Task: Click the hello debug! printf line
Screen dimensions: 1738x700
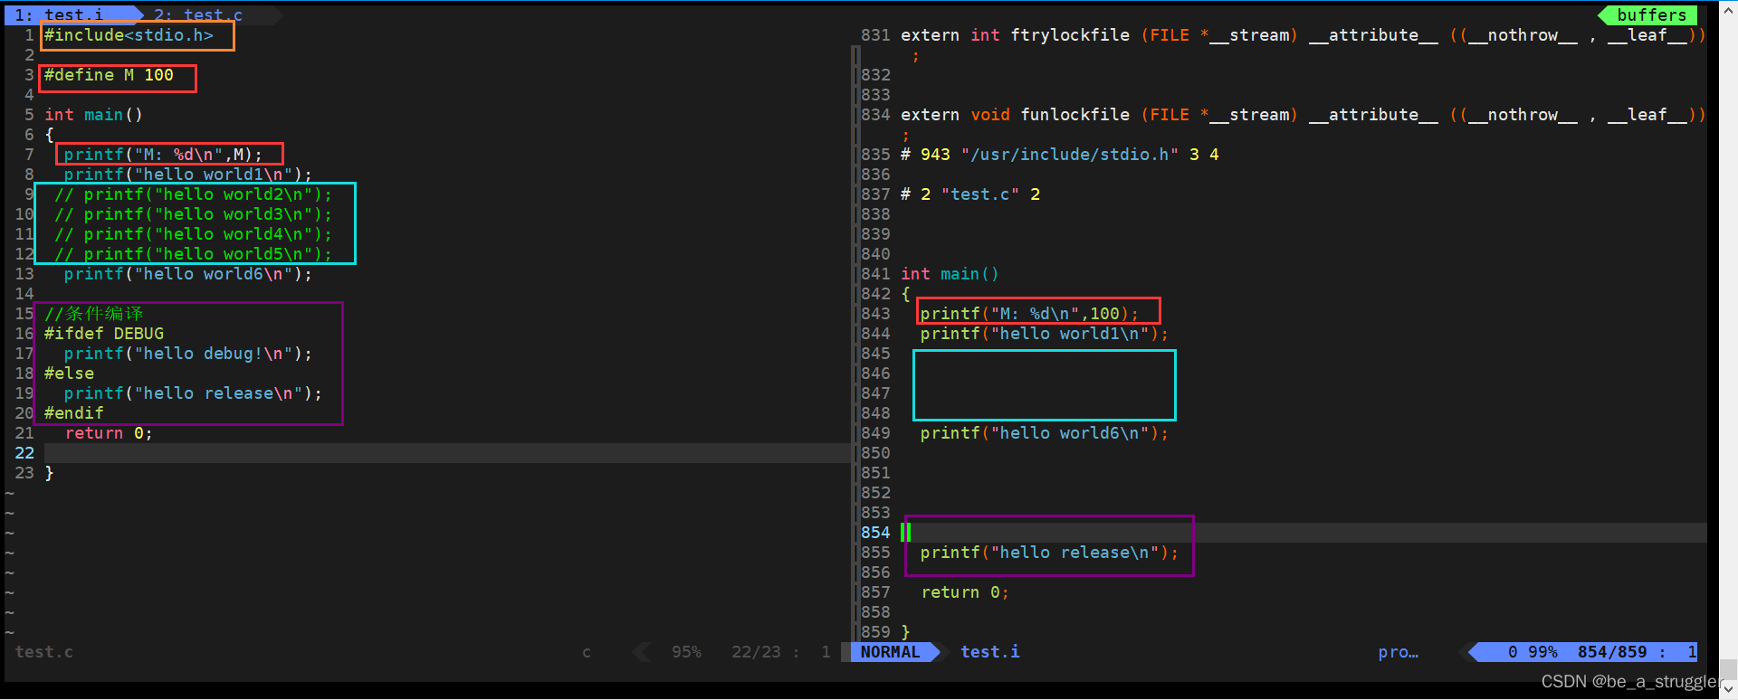Action: click(187, 354)
